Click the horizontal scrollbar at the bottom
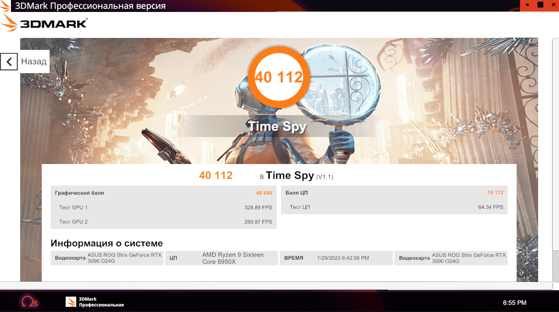The height and width of the screenshot is (312, 559). pos(276,286)
